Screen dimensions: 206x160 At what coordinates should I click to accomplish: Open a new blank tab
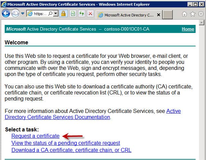167,15
